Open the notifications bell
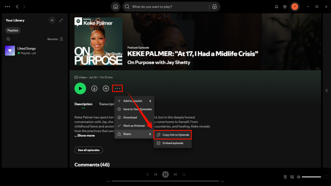Screen dimensions: 331x186 point(276,6)
